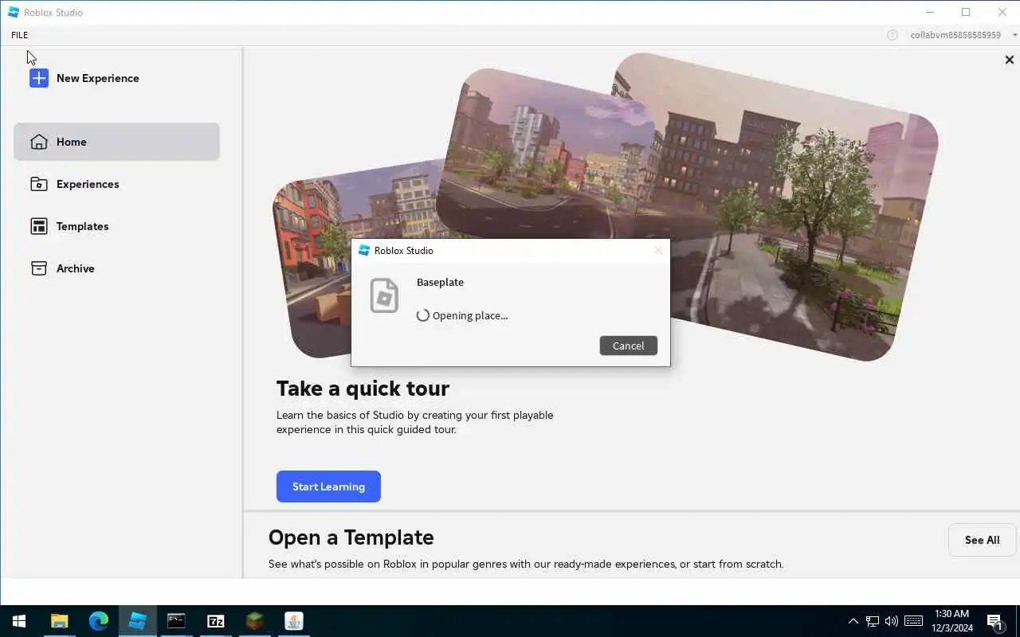Viewport: 1020px width, 637px height.
Task: Switch to the Templates tab label
Action: 82,226
